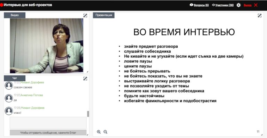
Task: Click bullet ловите паузы
Action: 138,61
